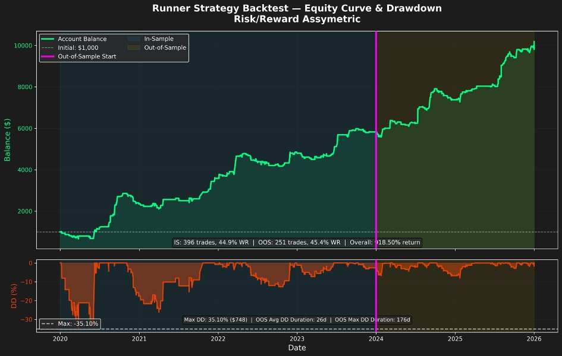Click the 2026 date axis label
Viewport: 562px width, 356px height.
point(534,339)
